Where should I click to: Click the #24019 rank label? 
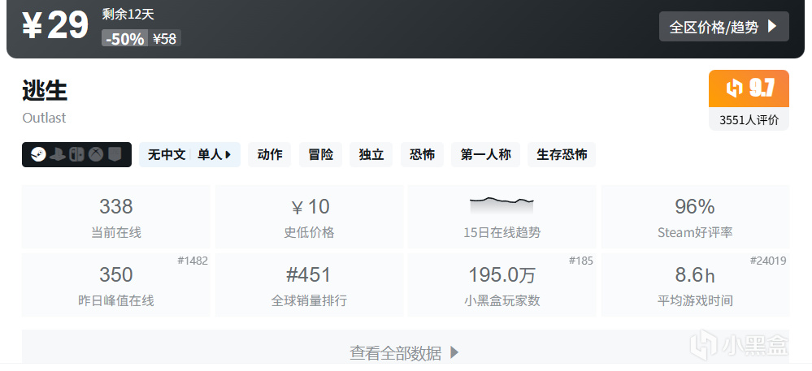(768, 261)
